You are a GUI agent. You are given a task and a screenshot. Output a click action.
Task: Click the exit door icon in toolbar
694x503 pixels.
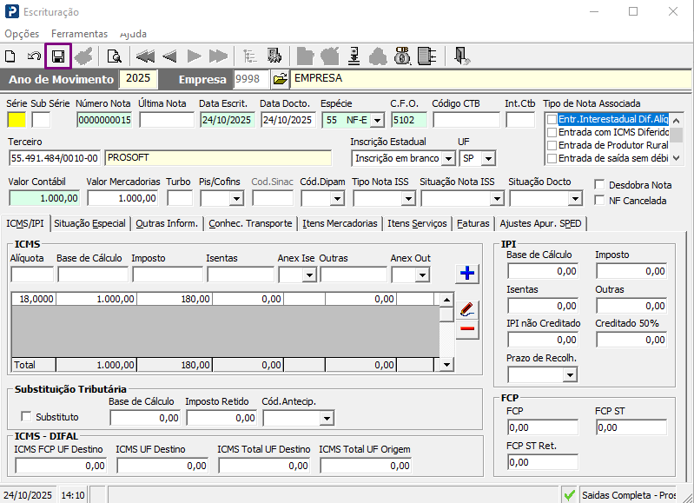[x=462, y=56]
